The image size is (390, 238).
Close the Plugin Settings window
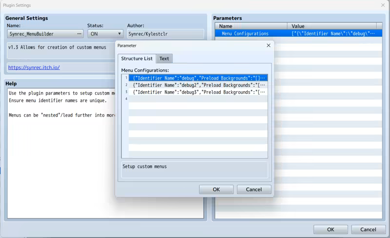[x=383, y=5]
